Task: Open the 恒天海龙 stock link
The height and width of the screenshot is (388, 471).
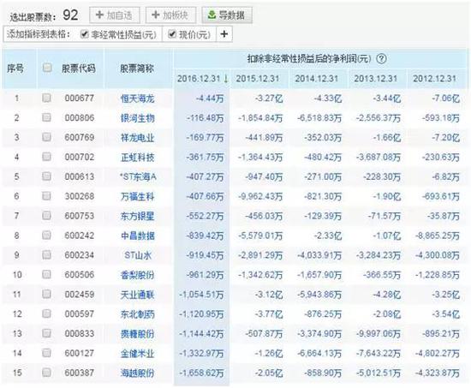Action: [137, 98]
